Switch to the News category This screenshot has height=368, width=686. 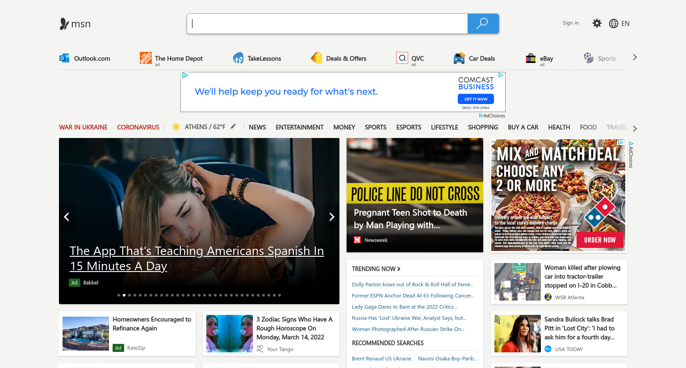pos(257,127)
